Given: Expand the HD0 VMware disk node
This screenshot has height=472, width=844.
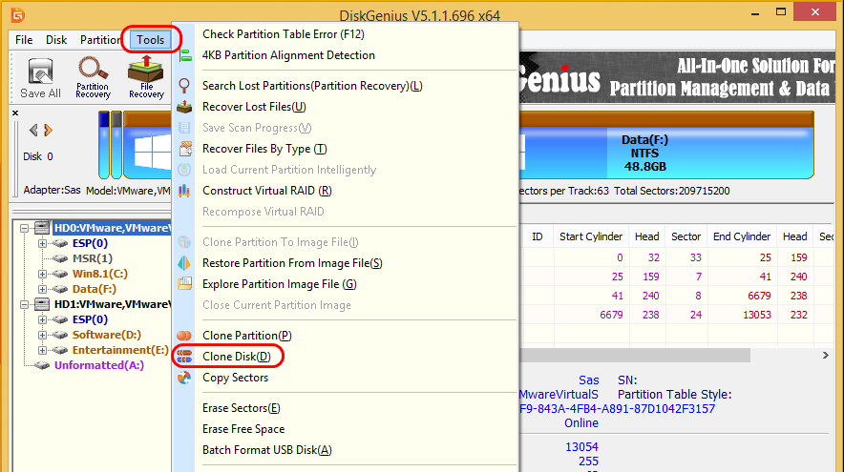Looking at the screenshot, I should click(23, 228).
